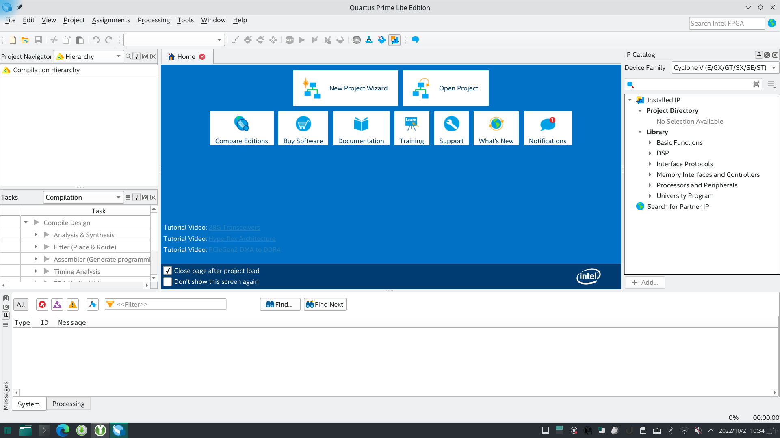Click the Start Compilation play icon
Screen dimensions: 780x438
point(302,40)
